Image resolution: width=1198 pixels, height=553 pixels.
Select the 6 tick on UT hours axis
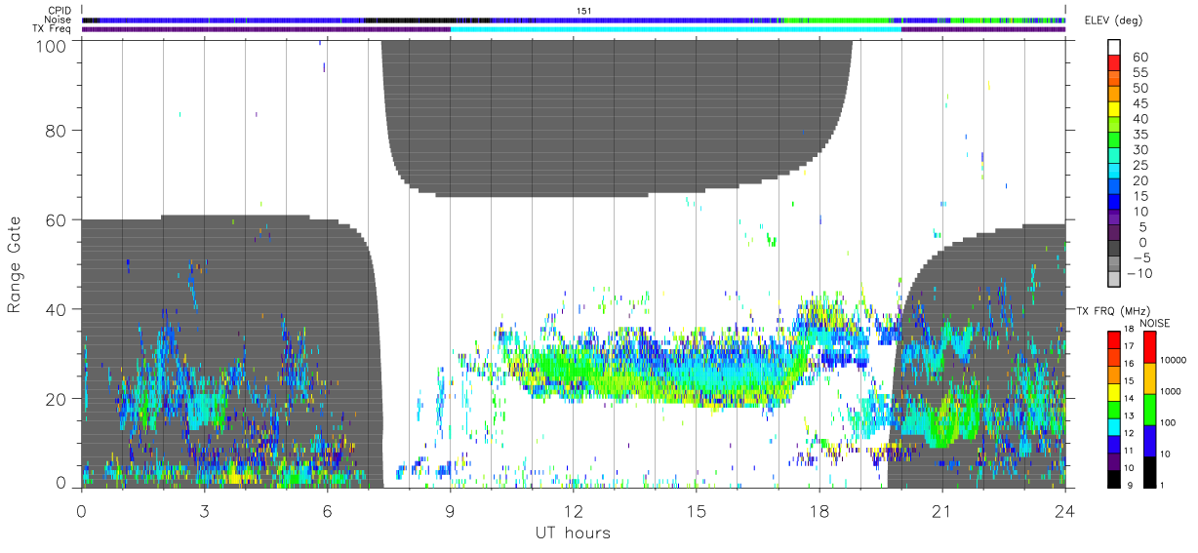pos(327,511)
